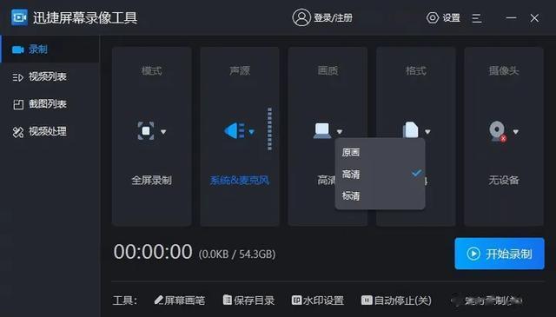Select the checked 高清 quality option
This screenshot has width=556, height=317.
pyautogui.click(x=380, y=174)
